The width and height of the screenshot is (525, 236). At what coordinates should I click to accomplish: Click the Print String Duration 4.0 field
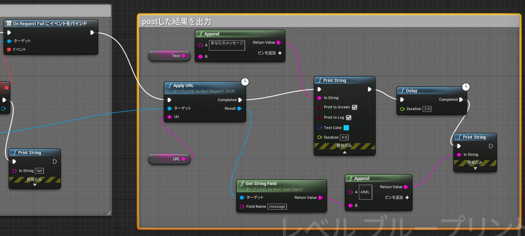(x=344, y=137)
